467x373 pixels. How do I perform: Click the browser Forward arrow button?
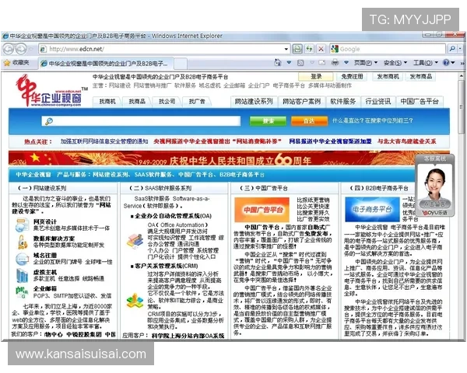point(21,49)
